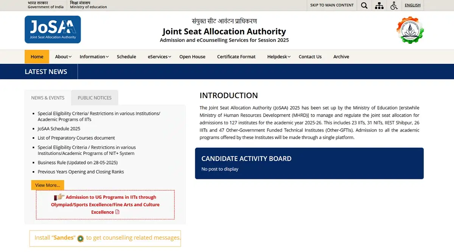Screen dimensions: 454x252
Task: Open Special Eligibility Criteria NIT+ System link
Action: (87, 150)
